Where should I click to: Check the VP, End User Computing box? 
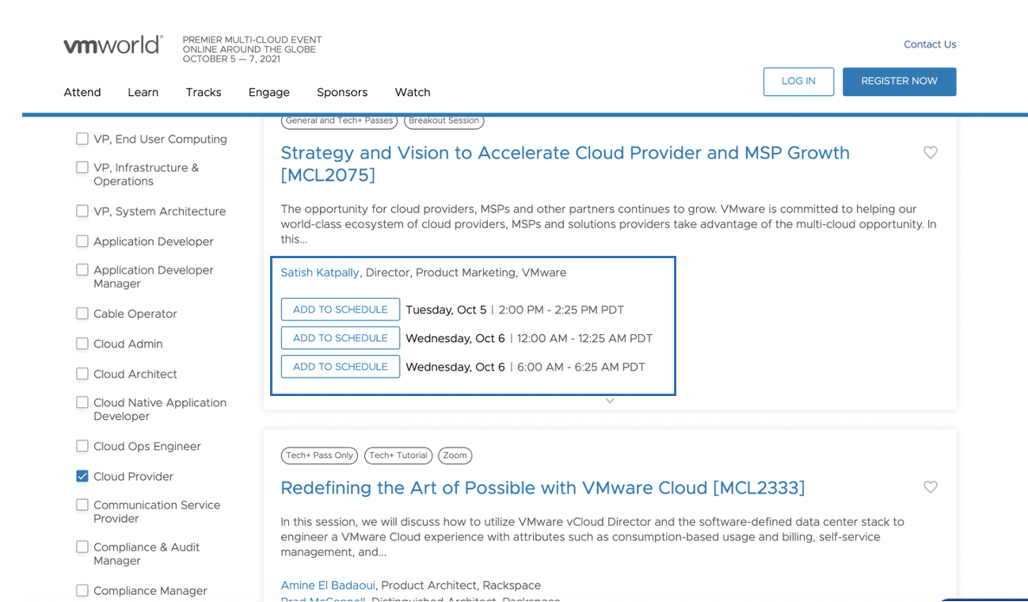(82, 139)
